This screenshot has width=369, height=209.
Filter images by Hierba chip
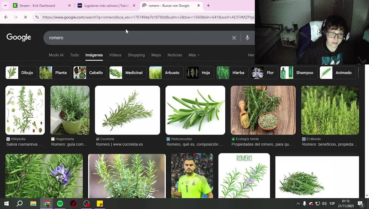point(232,73)
